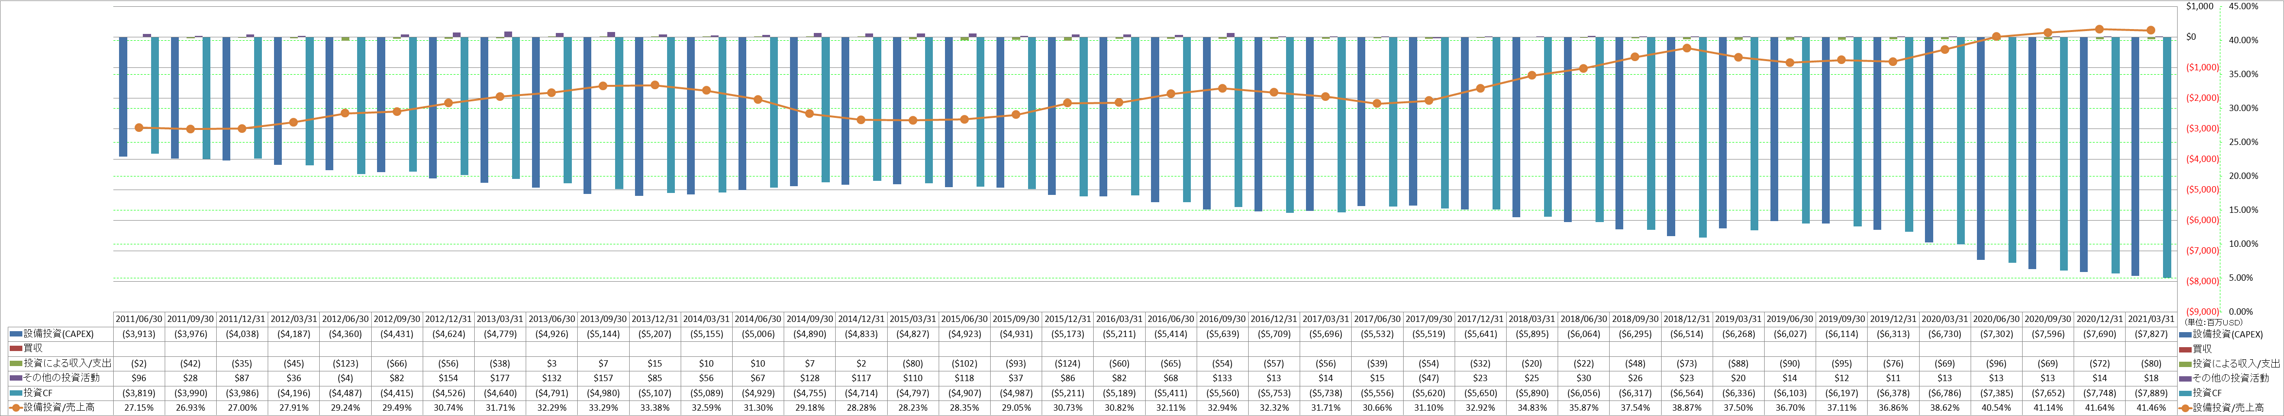2284x416 pixels.
Task: Click the 41.46% ratio cell
Action: [2151, 408]
